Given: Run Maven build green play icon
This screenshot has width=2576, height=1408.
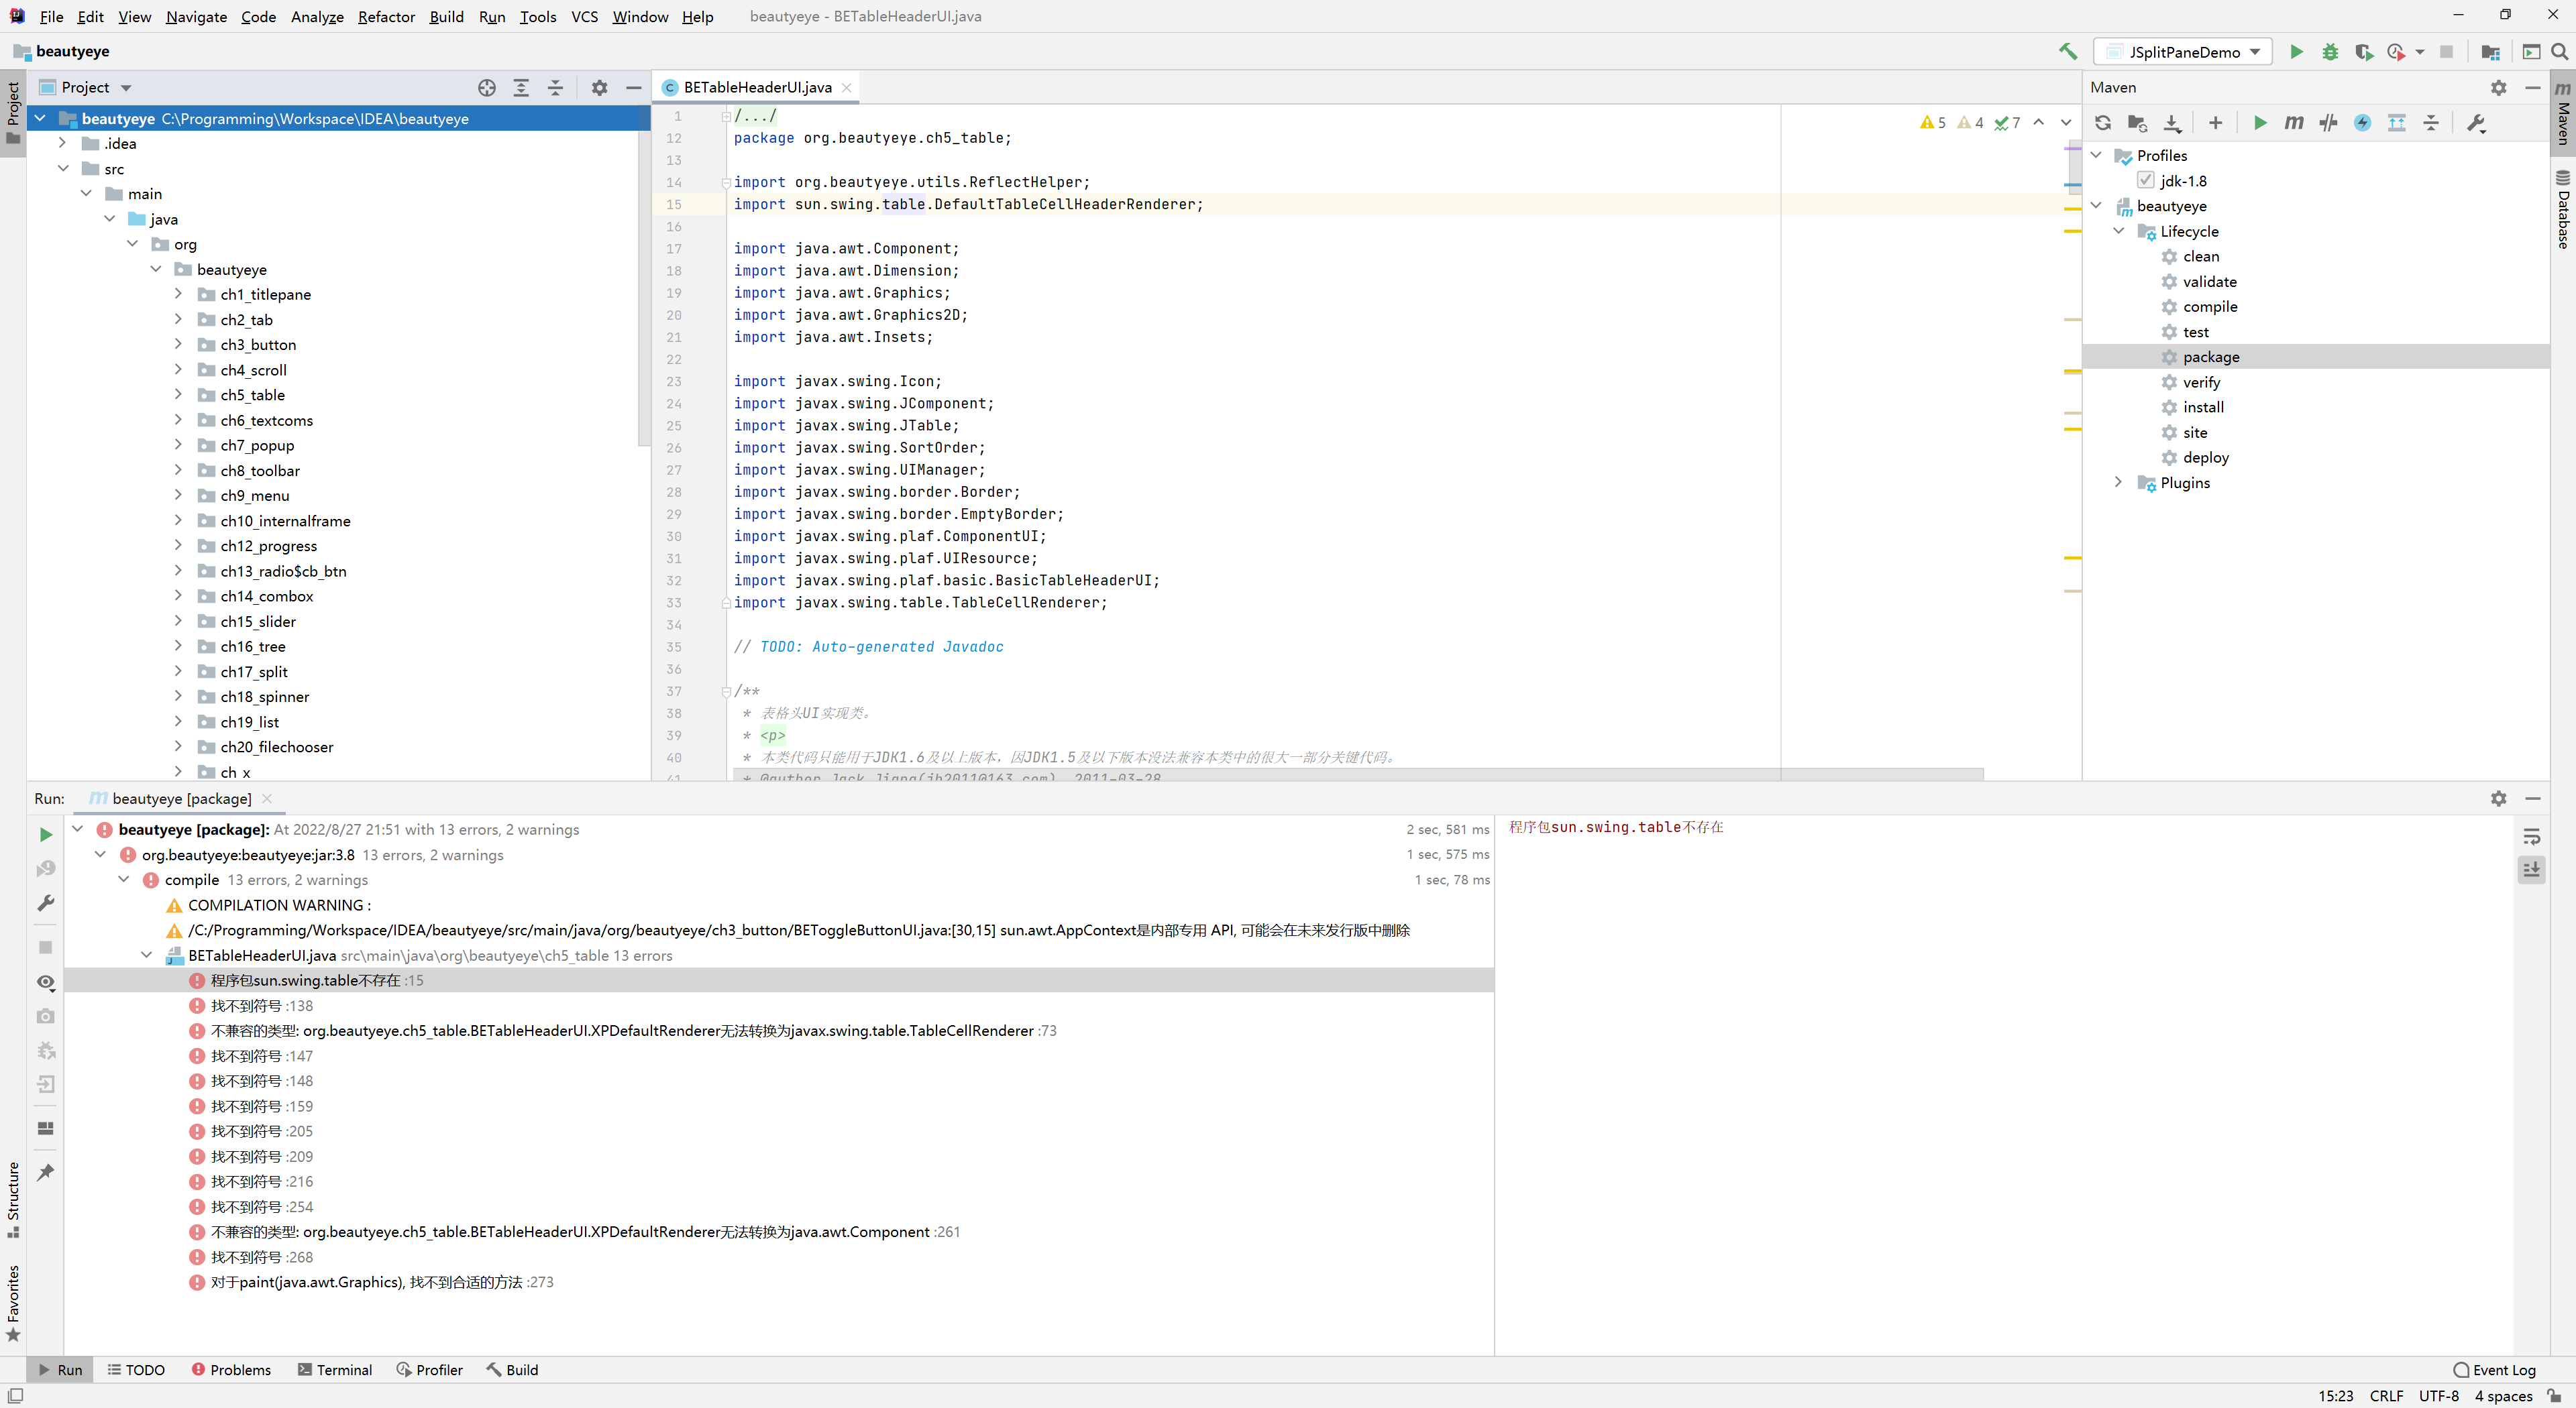Looking at the screenshot, I should tap(2260, 123).
